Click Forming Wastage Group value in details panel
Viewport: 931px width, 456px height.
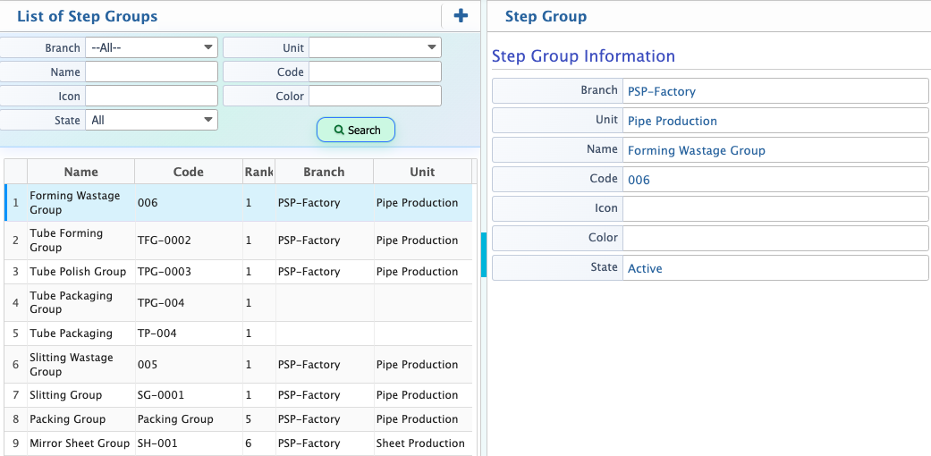[697, 151]
